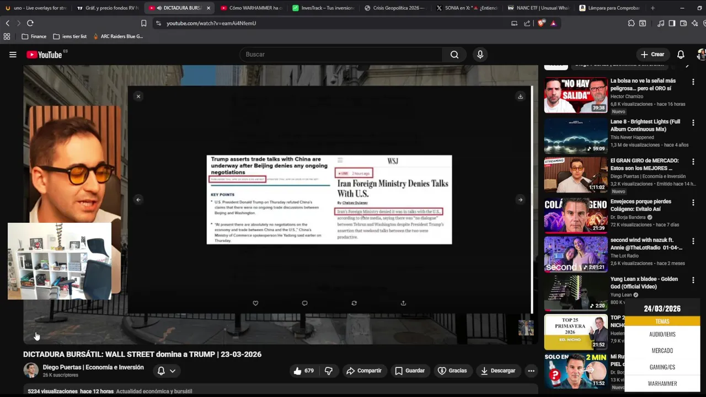Switch to the uno Live overlays tab
This screenshot has height=397, width=706.
(x=36, y=8)
